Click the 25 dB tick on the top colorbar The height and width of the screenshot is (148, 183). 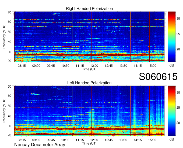point(178,34)
